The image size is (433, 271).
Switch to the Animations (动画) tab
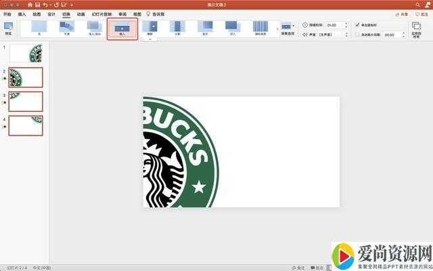pyautogui.click(x=81, y=14)
